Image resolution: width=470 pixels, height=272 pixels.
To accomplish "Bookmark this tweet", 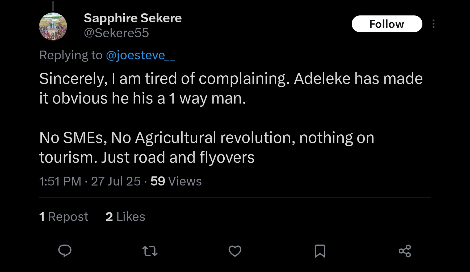I will [320, 251].
